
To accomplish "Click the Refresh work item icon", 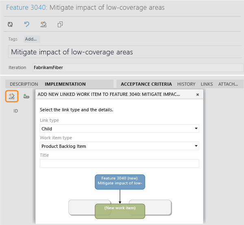I will point(10,24).
